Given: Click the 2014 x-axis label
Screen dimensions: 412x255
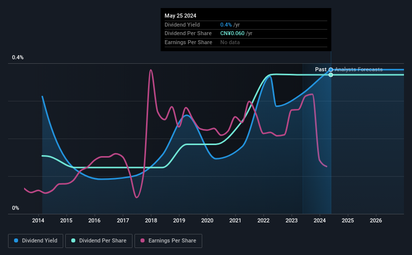Looking at the screenshot, I should (x=38, y=220).
